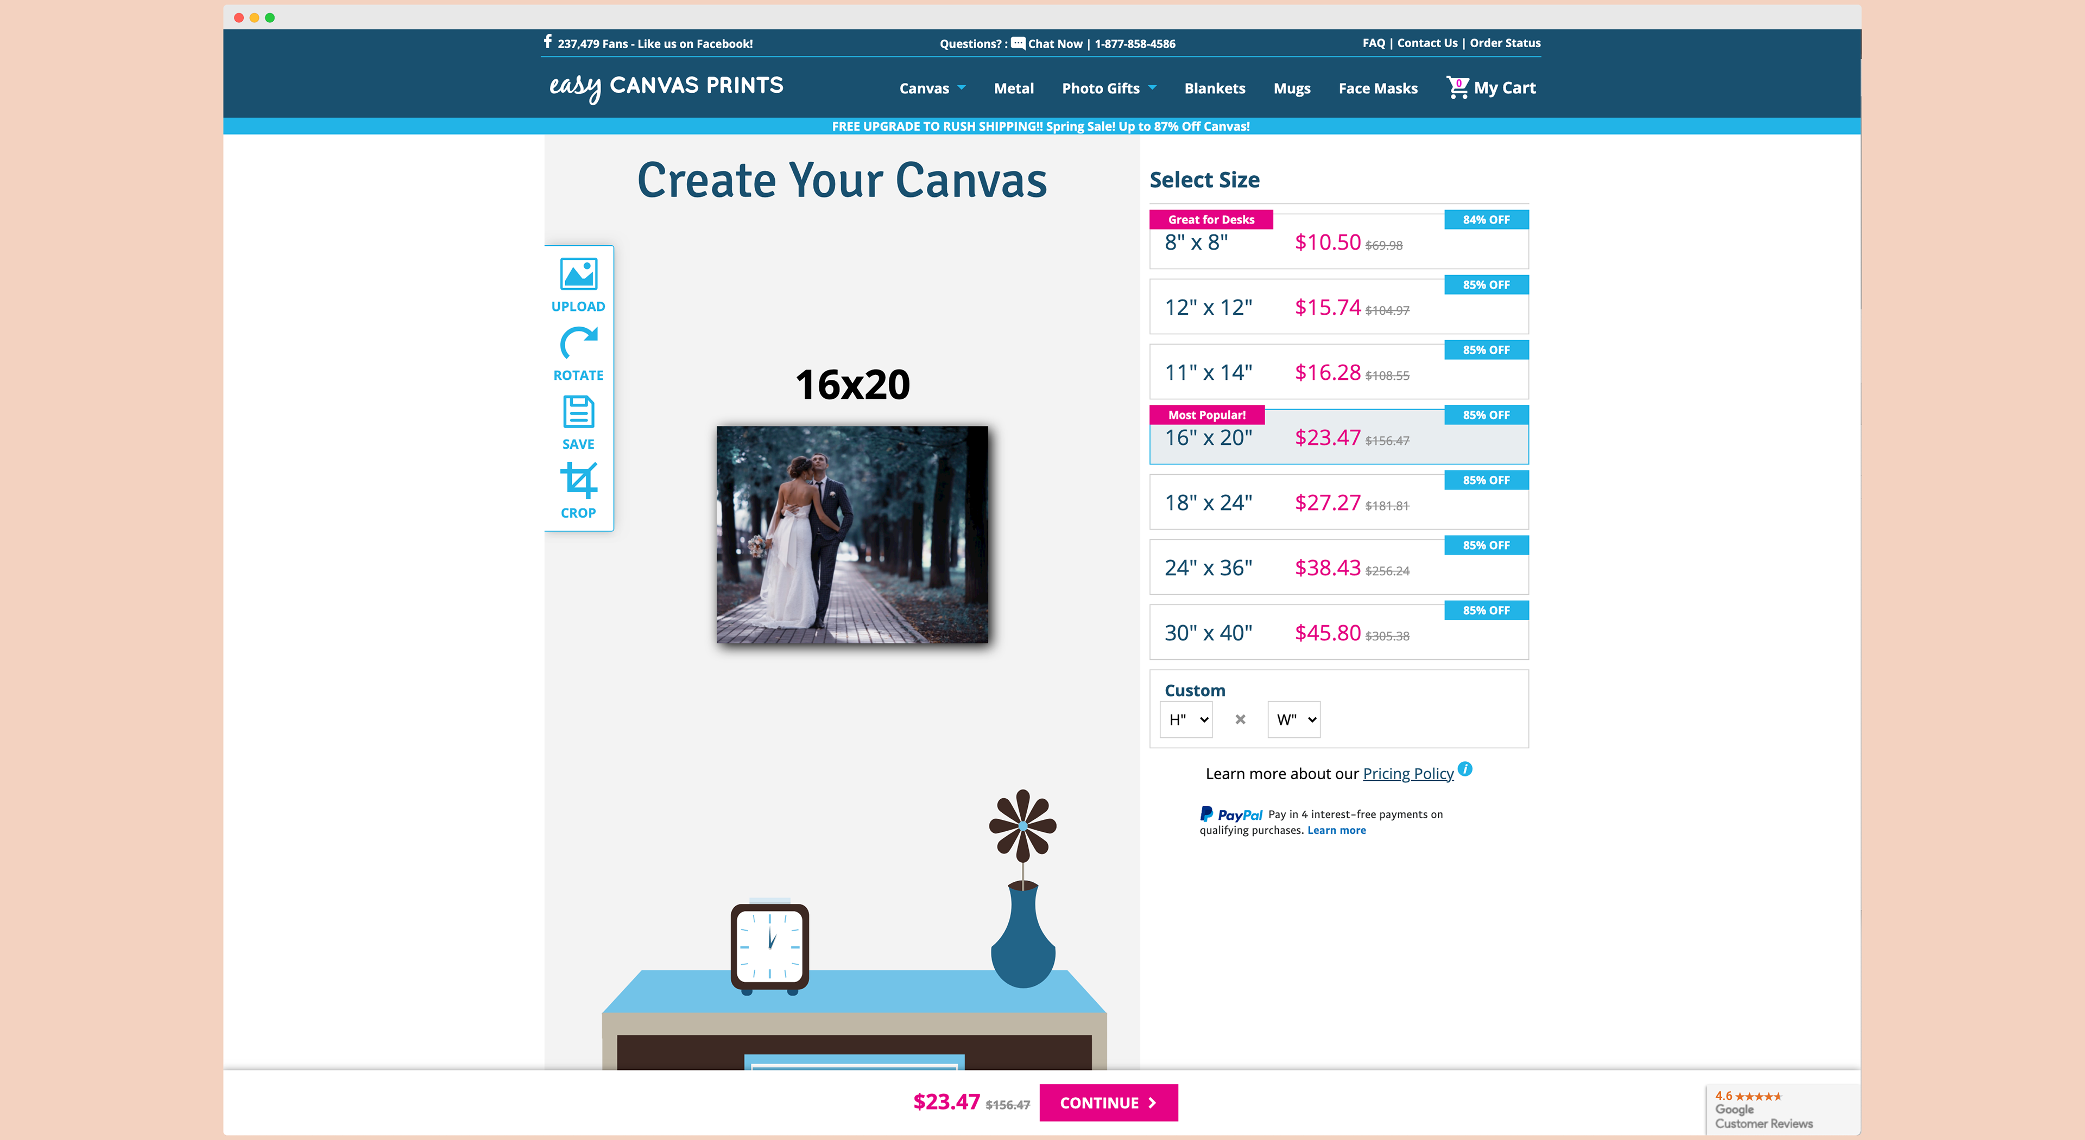The image size is (2085, 1140).
Task: Click the chat bubble icon
Action: pyautogui.click(x=1018, y=43)
